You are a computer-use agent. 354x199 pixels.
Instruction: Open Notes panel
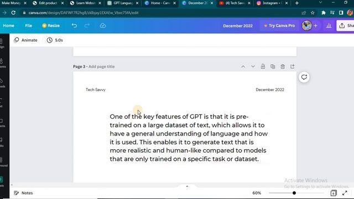(x=23, y=193)
